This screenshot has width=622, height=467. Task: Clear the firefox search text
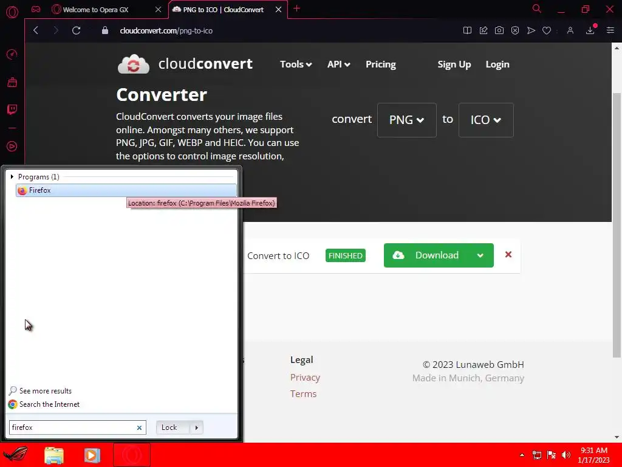(139, 427)
